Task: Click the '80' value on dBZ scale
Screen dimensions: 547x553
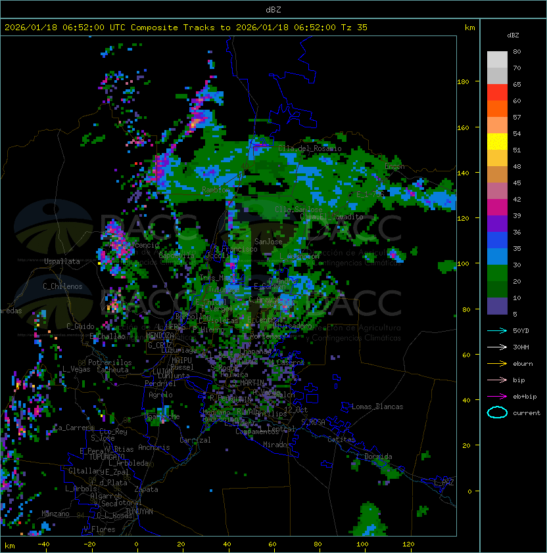Action: (x=517, y=51)
